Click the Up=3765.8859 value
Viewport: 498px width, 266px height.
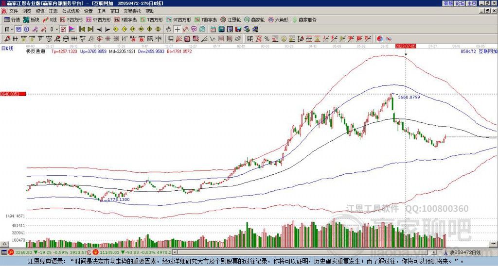click(x=93, y=51)
